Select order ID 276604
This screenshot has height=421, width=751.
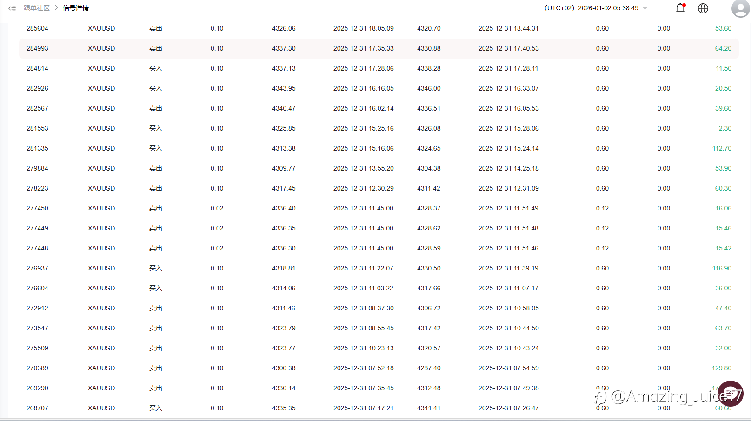[x=37, y=288]
